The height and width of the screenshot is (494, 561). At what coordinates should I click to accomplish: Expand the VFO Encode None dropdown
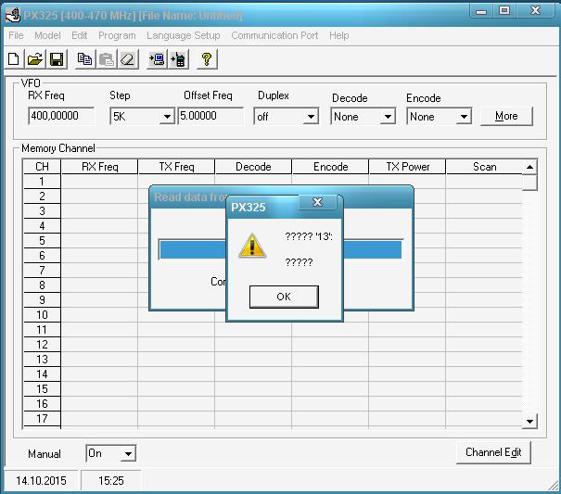click(464, 117)
